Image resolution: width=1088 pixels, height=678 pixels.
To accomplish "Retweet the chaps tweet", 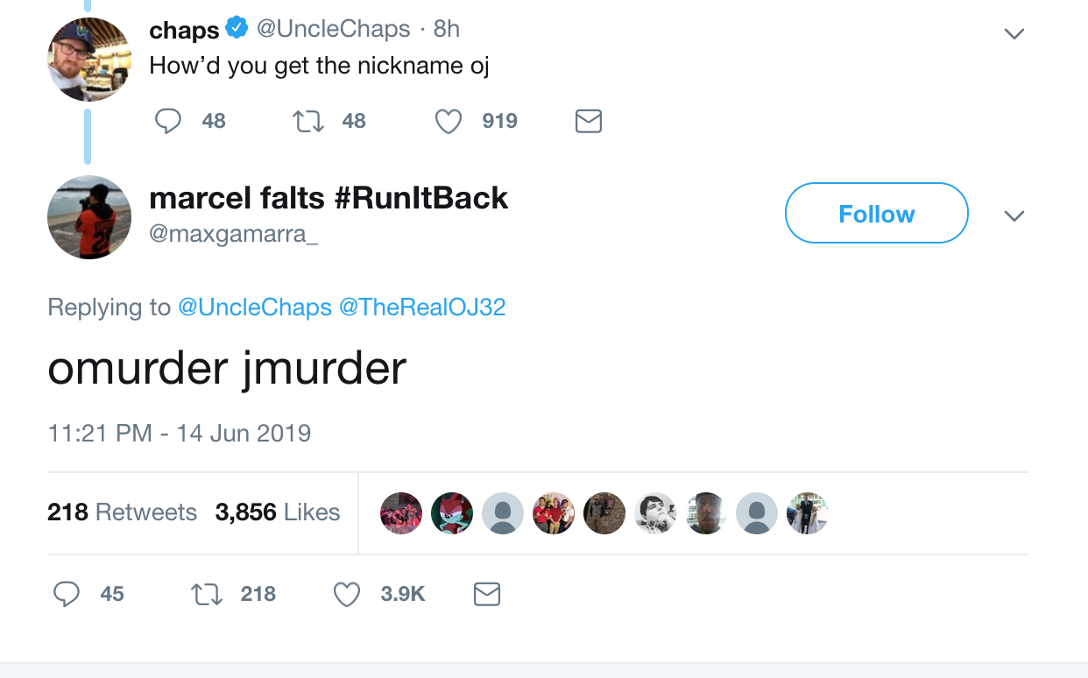I will (307, 121).
